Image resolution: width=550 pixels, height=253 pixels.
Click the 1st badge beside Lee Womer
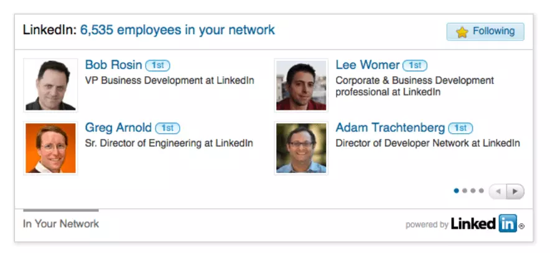(x=415, y=65)
